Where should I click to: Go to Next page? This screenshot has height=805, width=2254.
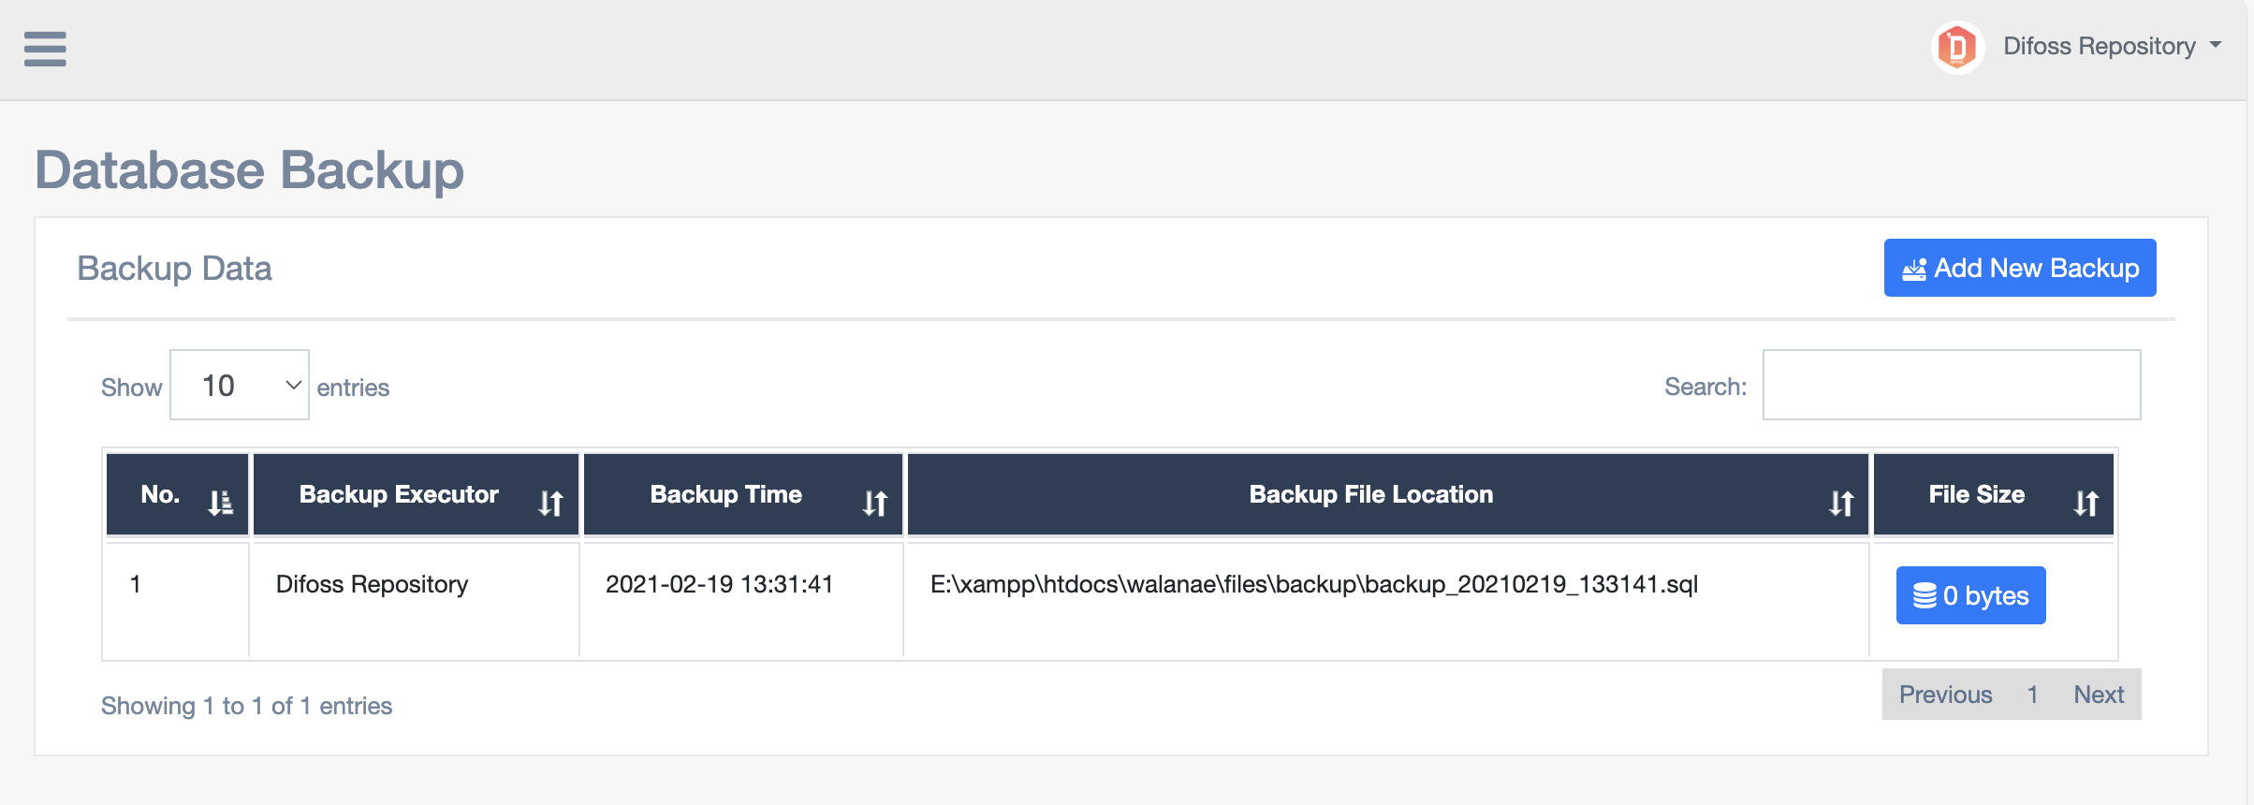pyautogui.click(x=2099, y=695)
